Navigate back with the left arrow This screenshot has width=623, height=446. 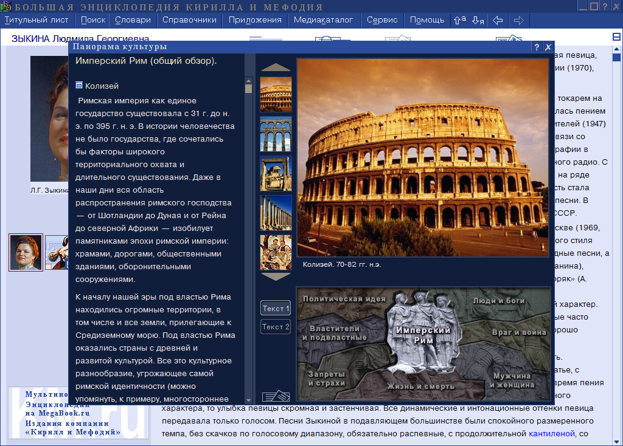point(498,20)
